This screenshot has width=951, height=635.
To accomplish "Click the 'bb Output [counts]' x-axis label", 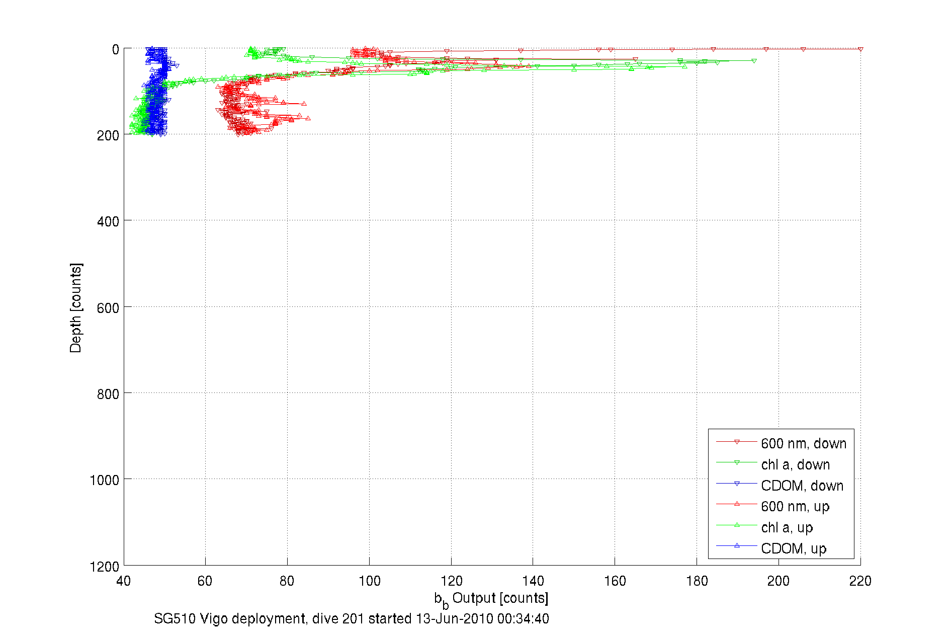I will pos(491,599).
